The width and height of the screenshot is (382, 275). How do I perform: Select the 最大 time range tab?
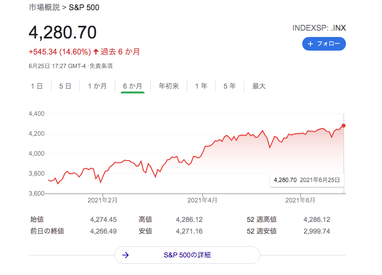[259, 86]
